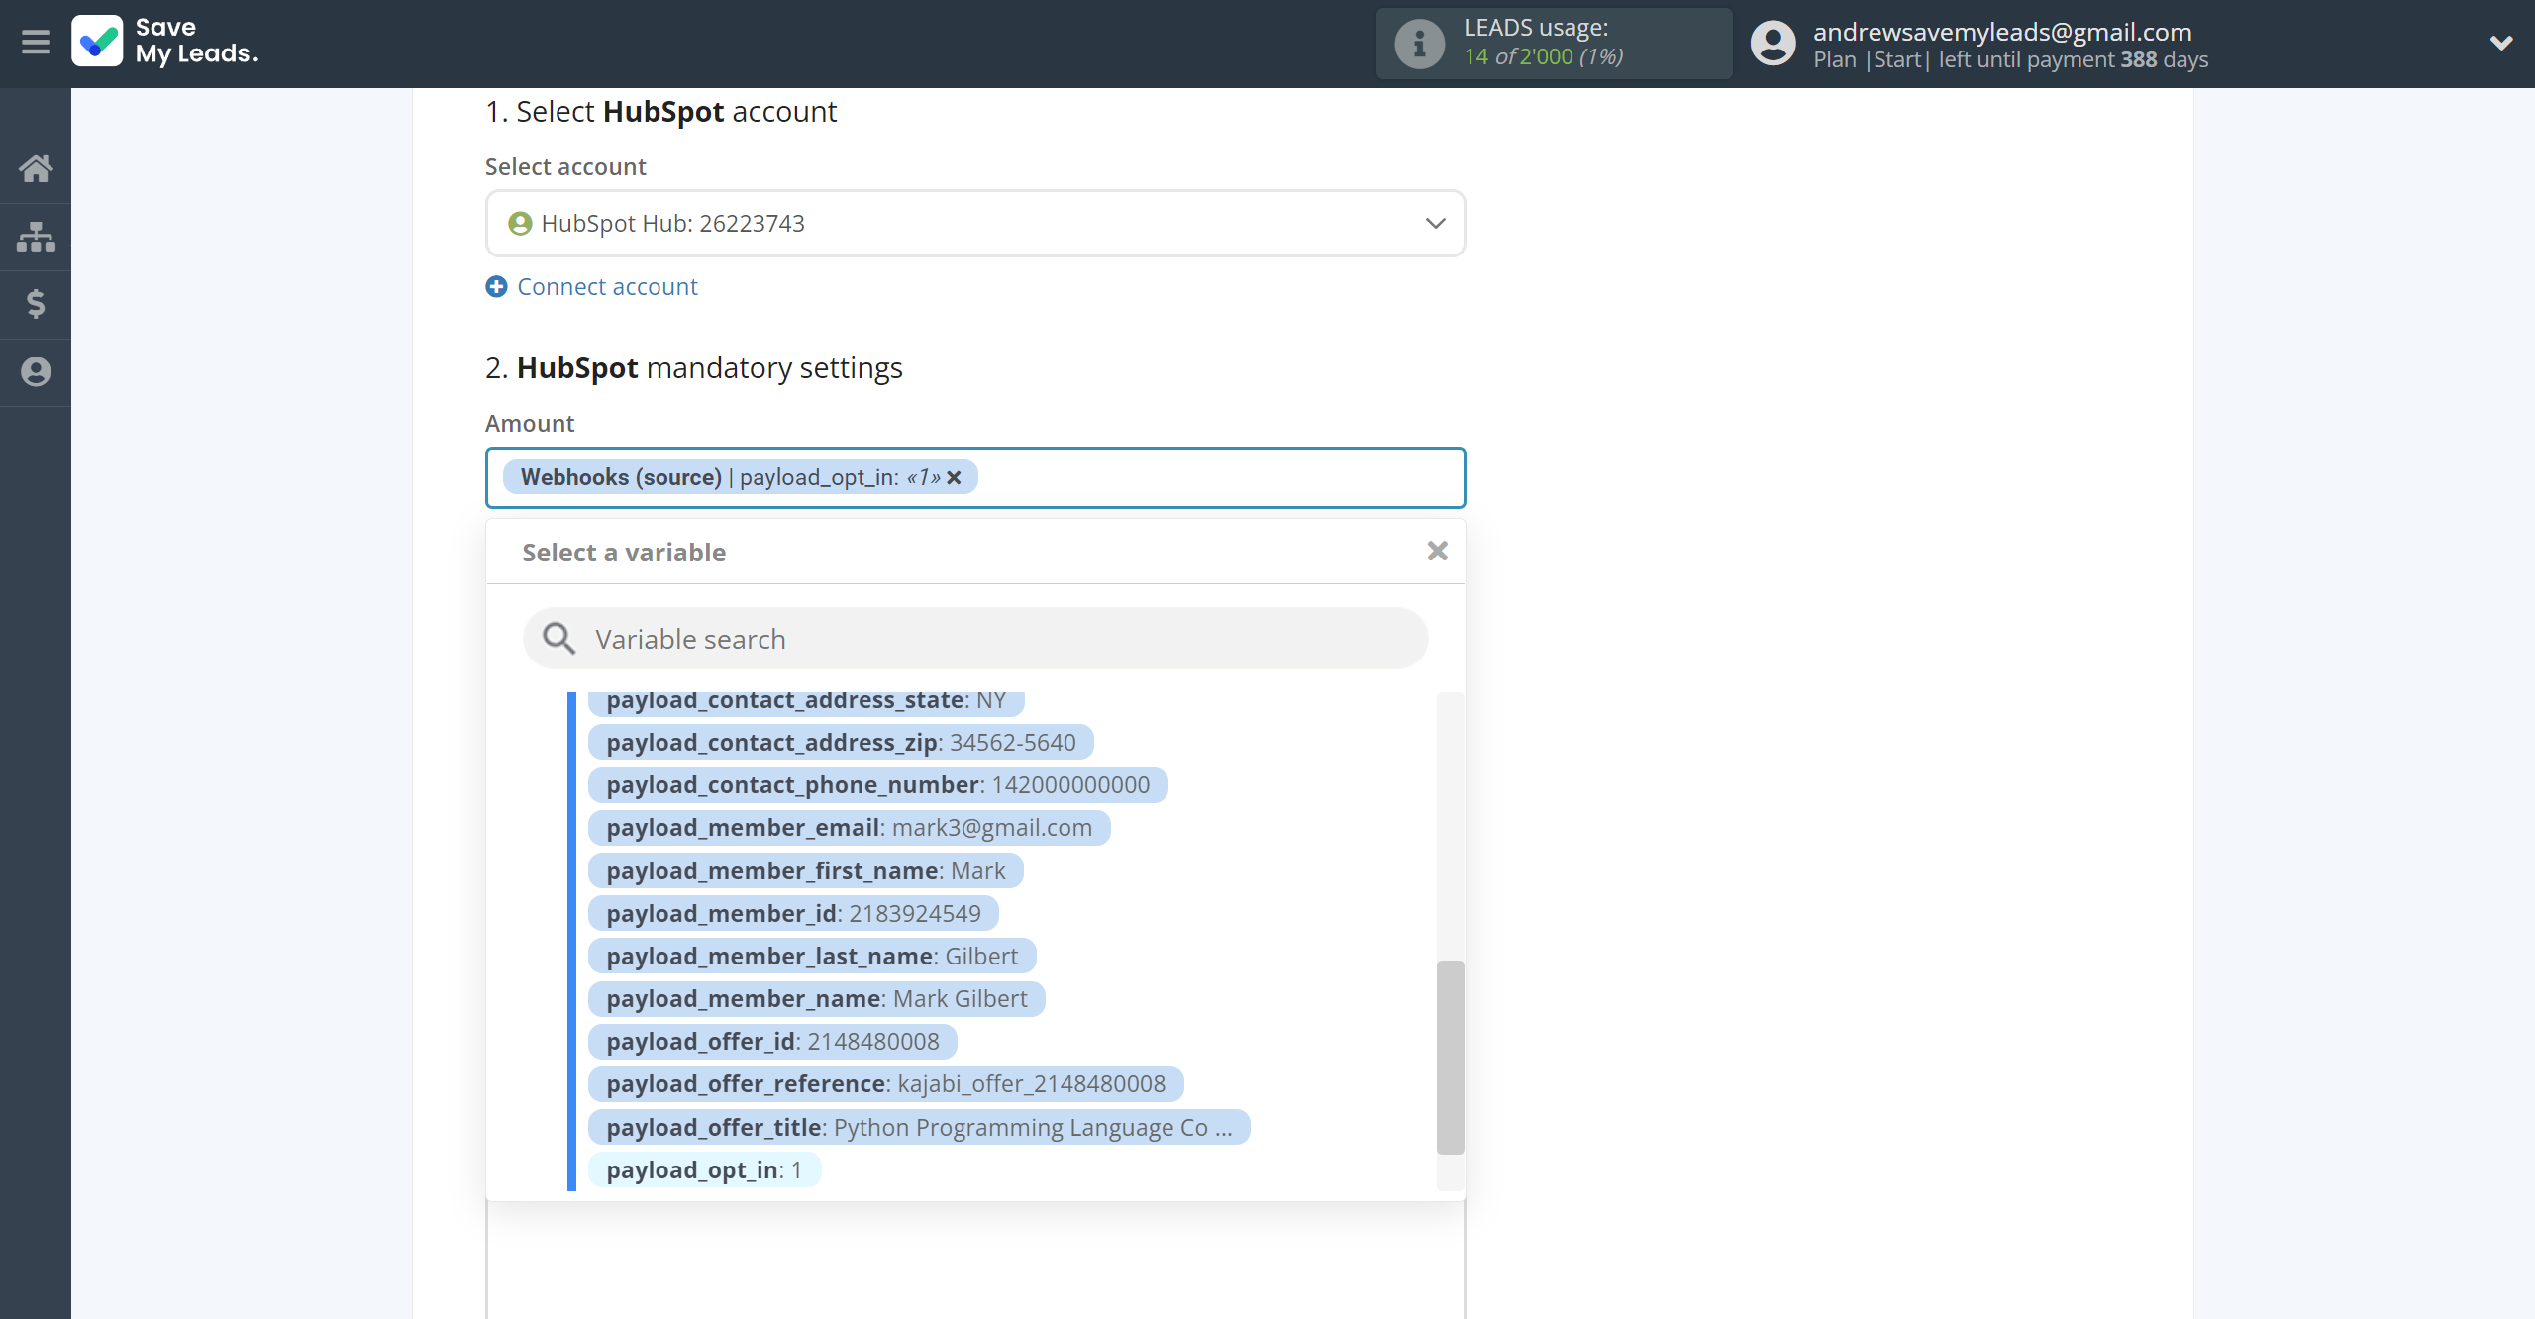Image resolution: width=2535 pixels, height=1319 pixels.
Task: Open the HubSpot Hub account dropdown
Action: point(975,224)
